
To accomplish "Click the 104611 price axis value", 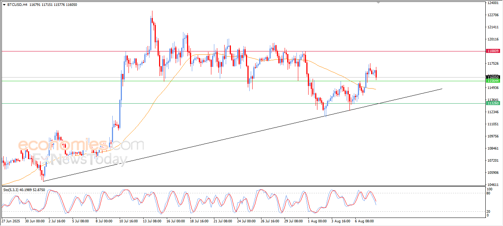I will 493,185.
